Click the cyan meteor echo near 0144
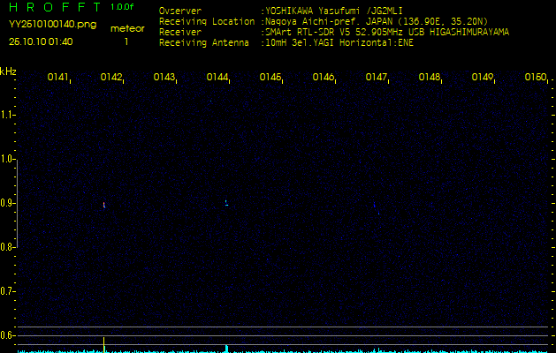 click(226, 203)
